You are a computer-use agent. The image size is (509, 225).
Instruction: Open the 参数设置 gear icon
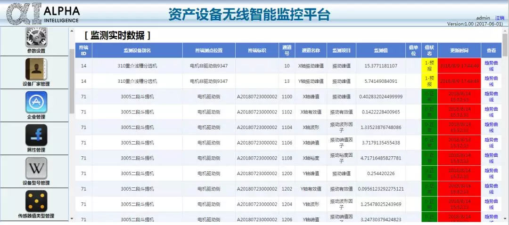[36, 37]
